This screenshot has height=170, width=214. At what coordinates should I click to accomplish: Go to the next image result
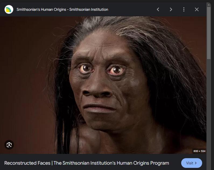(171, 10)
